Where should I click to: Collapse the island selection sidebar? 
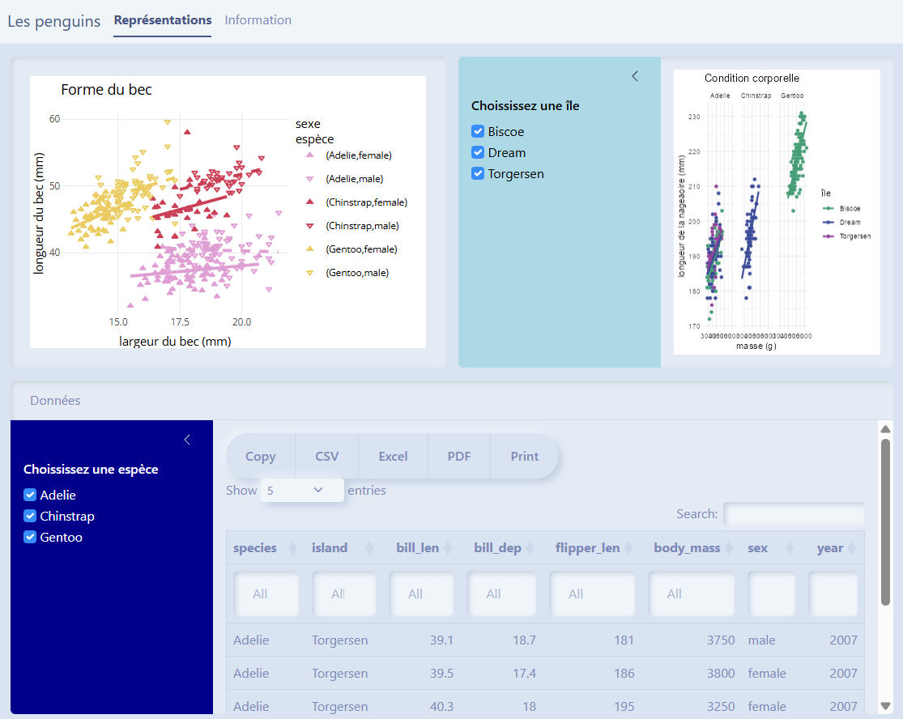(635, 76)
